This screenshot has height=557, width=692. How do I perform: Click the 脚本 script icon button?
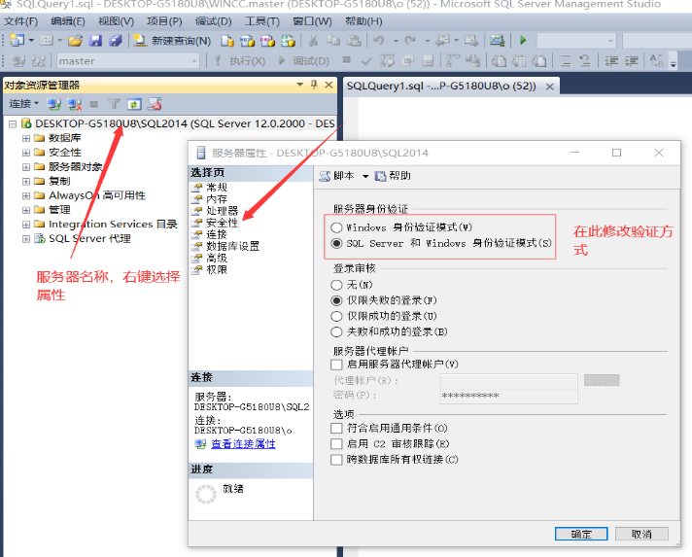336,176
